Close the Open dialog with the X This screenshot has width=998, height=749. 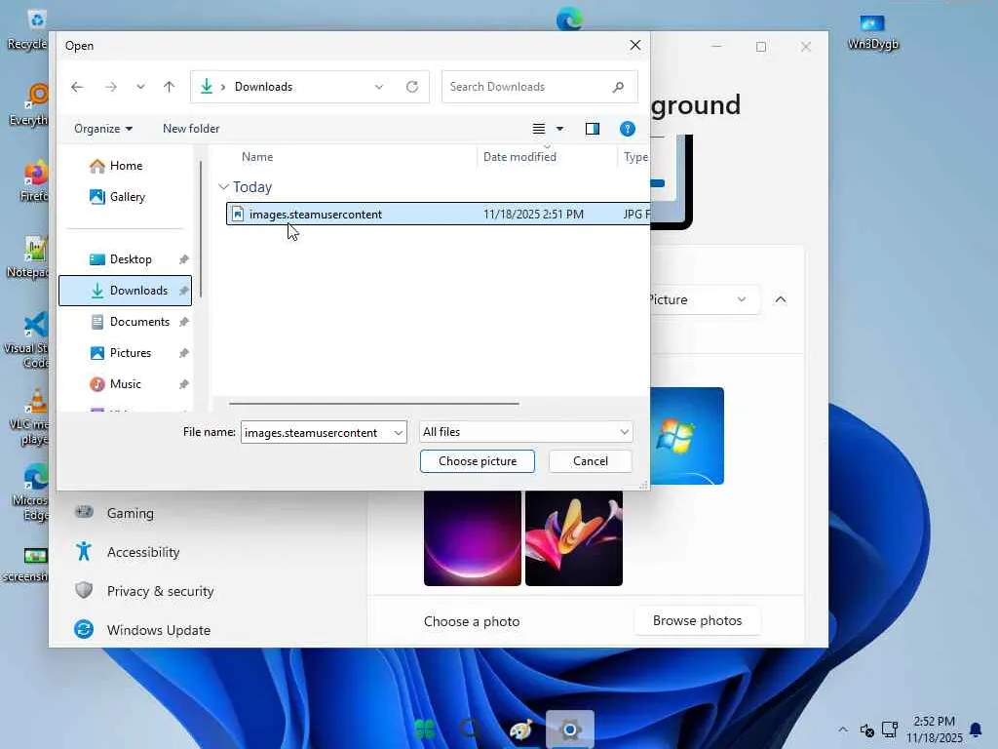(635, 45)
